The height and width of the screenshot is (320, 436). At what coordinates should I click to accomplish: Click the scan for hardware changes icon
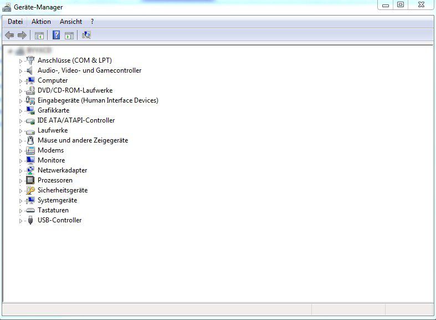[x=86, y=35]
